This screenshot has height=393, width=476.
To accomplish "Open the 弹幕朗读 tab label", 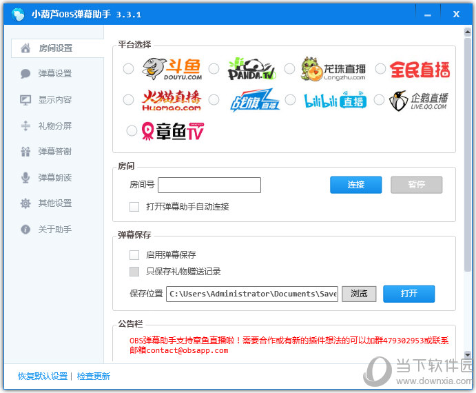I will (x=55, y=177).
